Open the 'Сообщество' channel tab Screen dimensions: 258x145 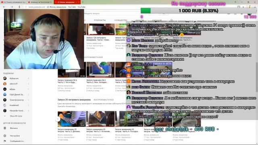click(121, 20)
